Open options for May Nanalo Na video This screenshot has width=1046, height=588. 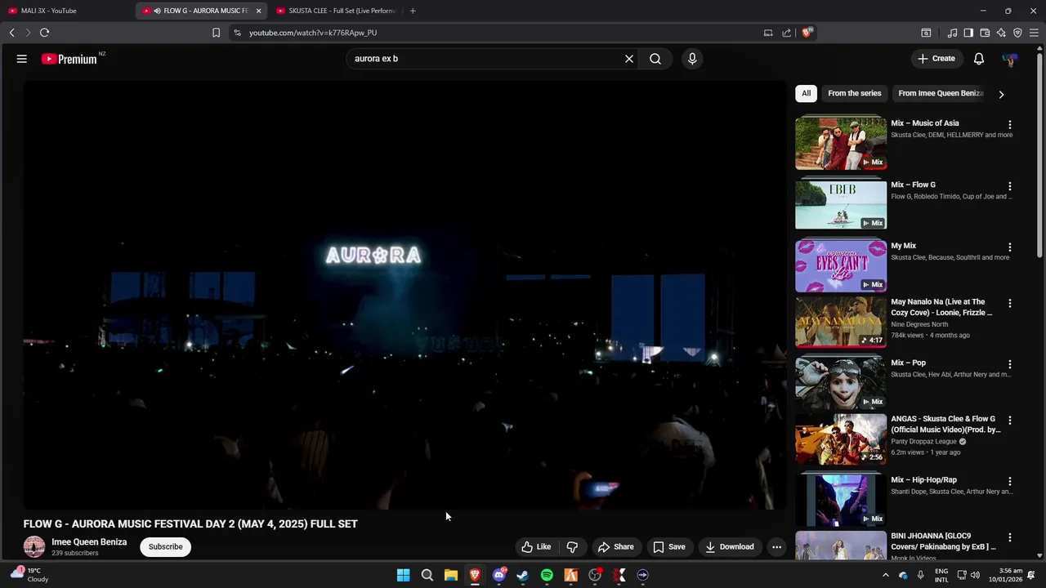click(1010, 303)
